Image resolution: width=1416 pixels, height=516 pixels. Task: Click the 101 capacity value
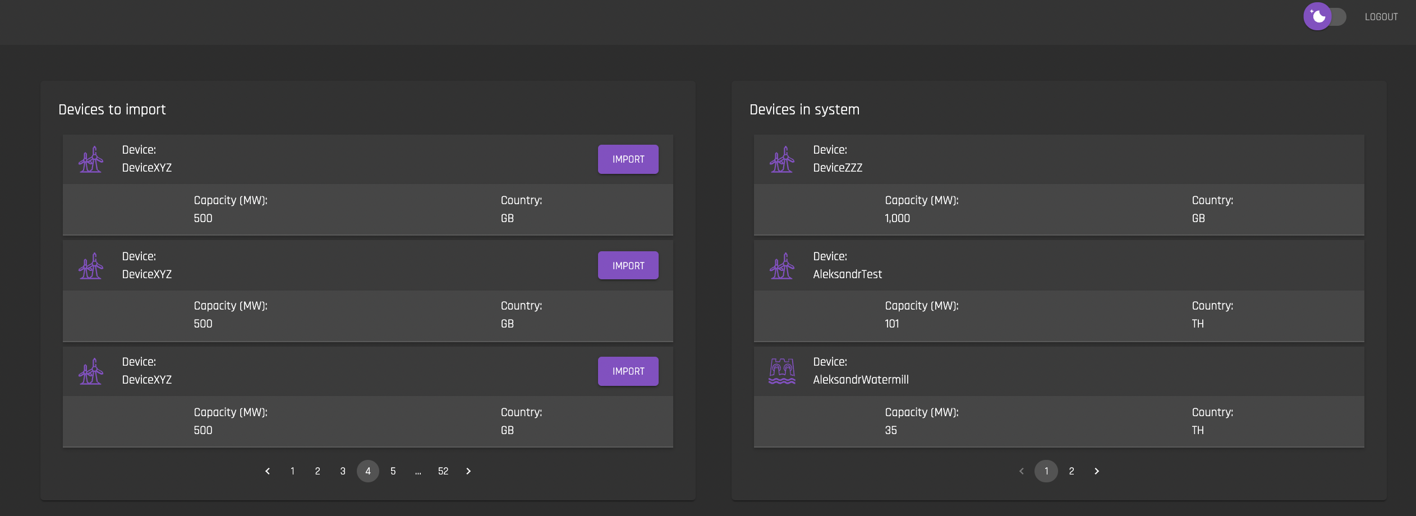coord(892,324)
